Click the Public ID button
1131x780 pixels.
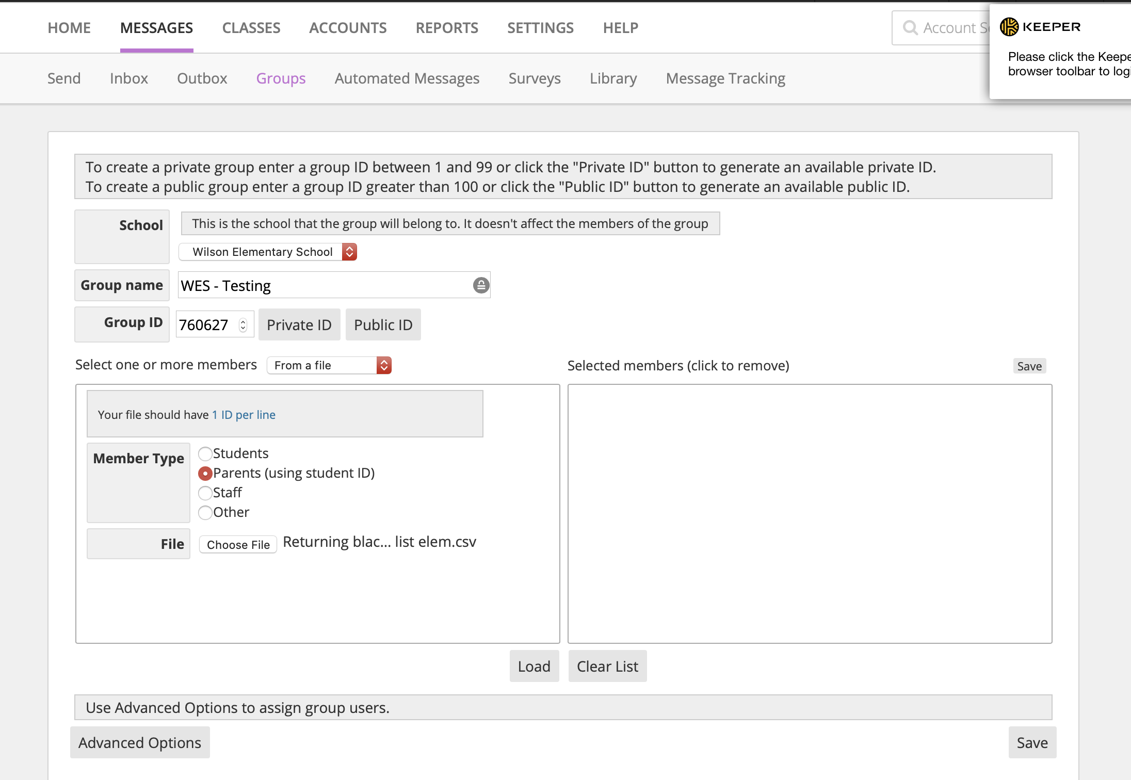[383, 325]
